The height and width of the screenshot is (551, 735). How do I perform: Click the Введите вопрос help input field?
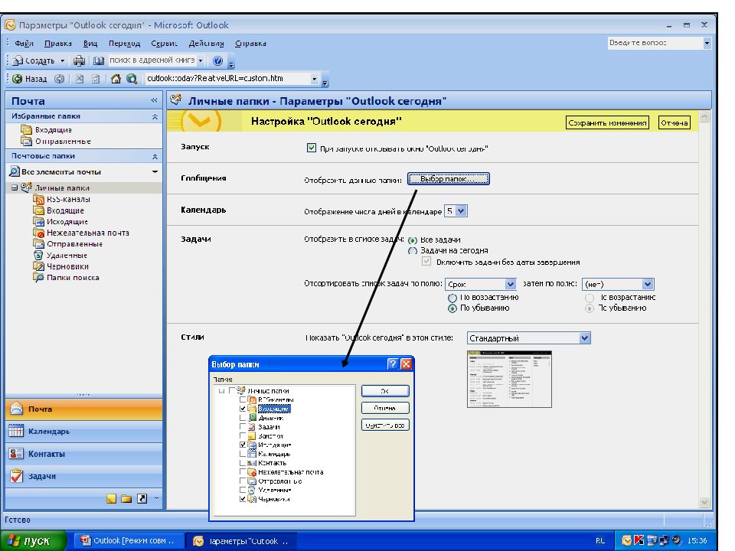(x=655, y=43)
